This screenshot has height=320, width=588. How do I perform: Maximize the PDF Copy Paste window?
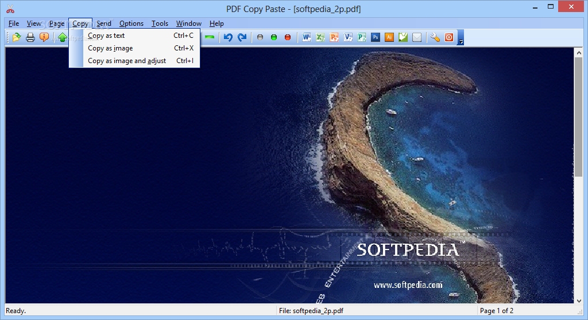pyautogui.click(x=551, y=7)
